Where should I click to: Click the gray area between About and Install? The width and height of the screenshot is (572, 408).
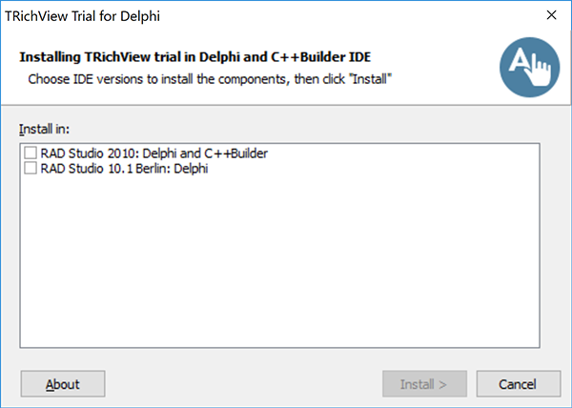(x=244, y=384)
